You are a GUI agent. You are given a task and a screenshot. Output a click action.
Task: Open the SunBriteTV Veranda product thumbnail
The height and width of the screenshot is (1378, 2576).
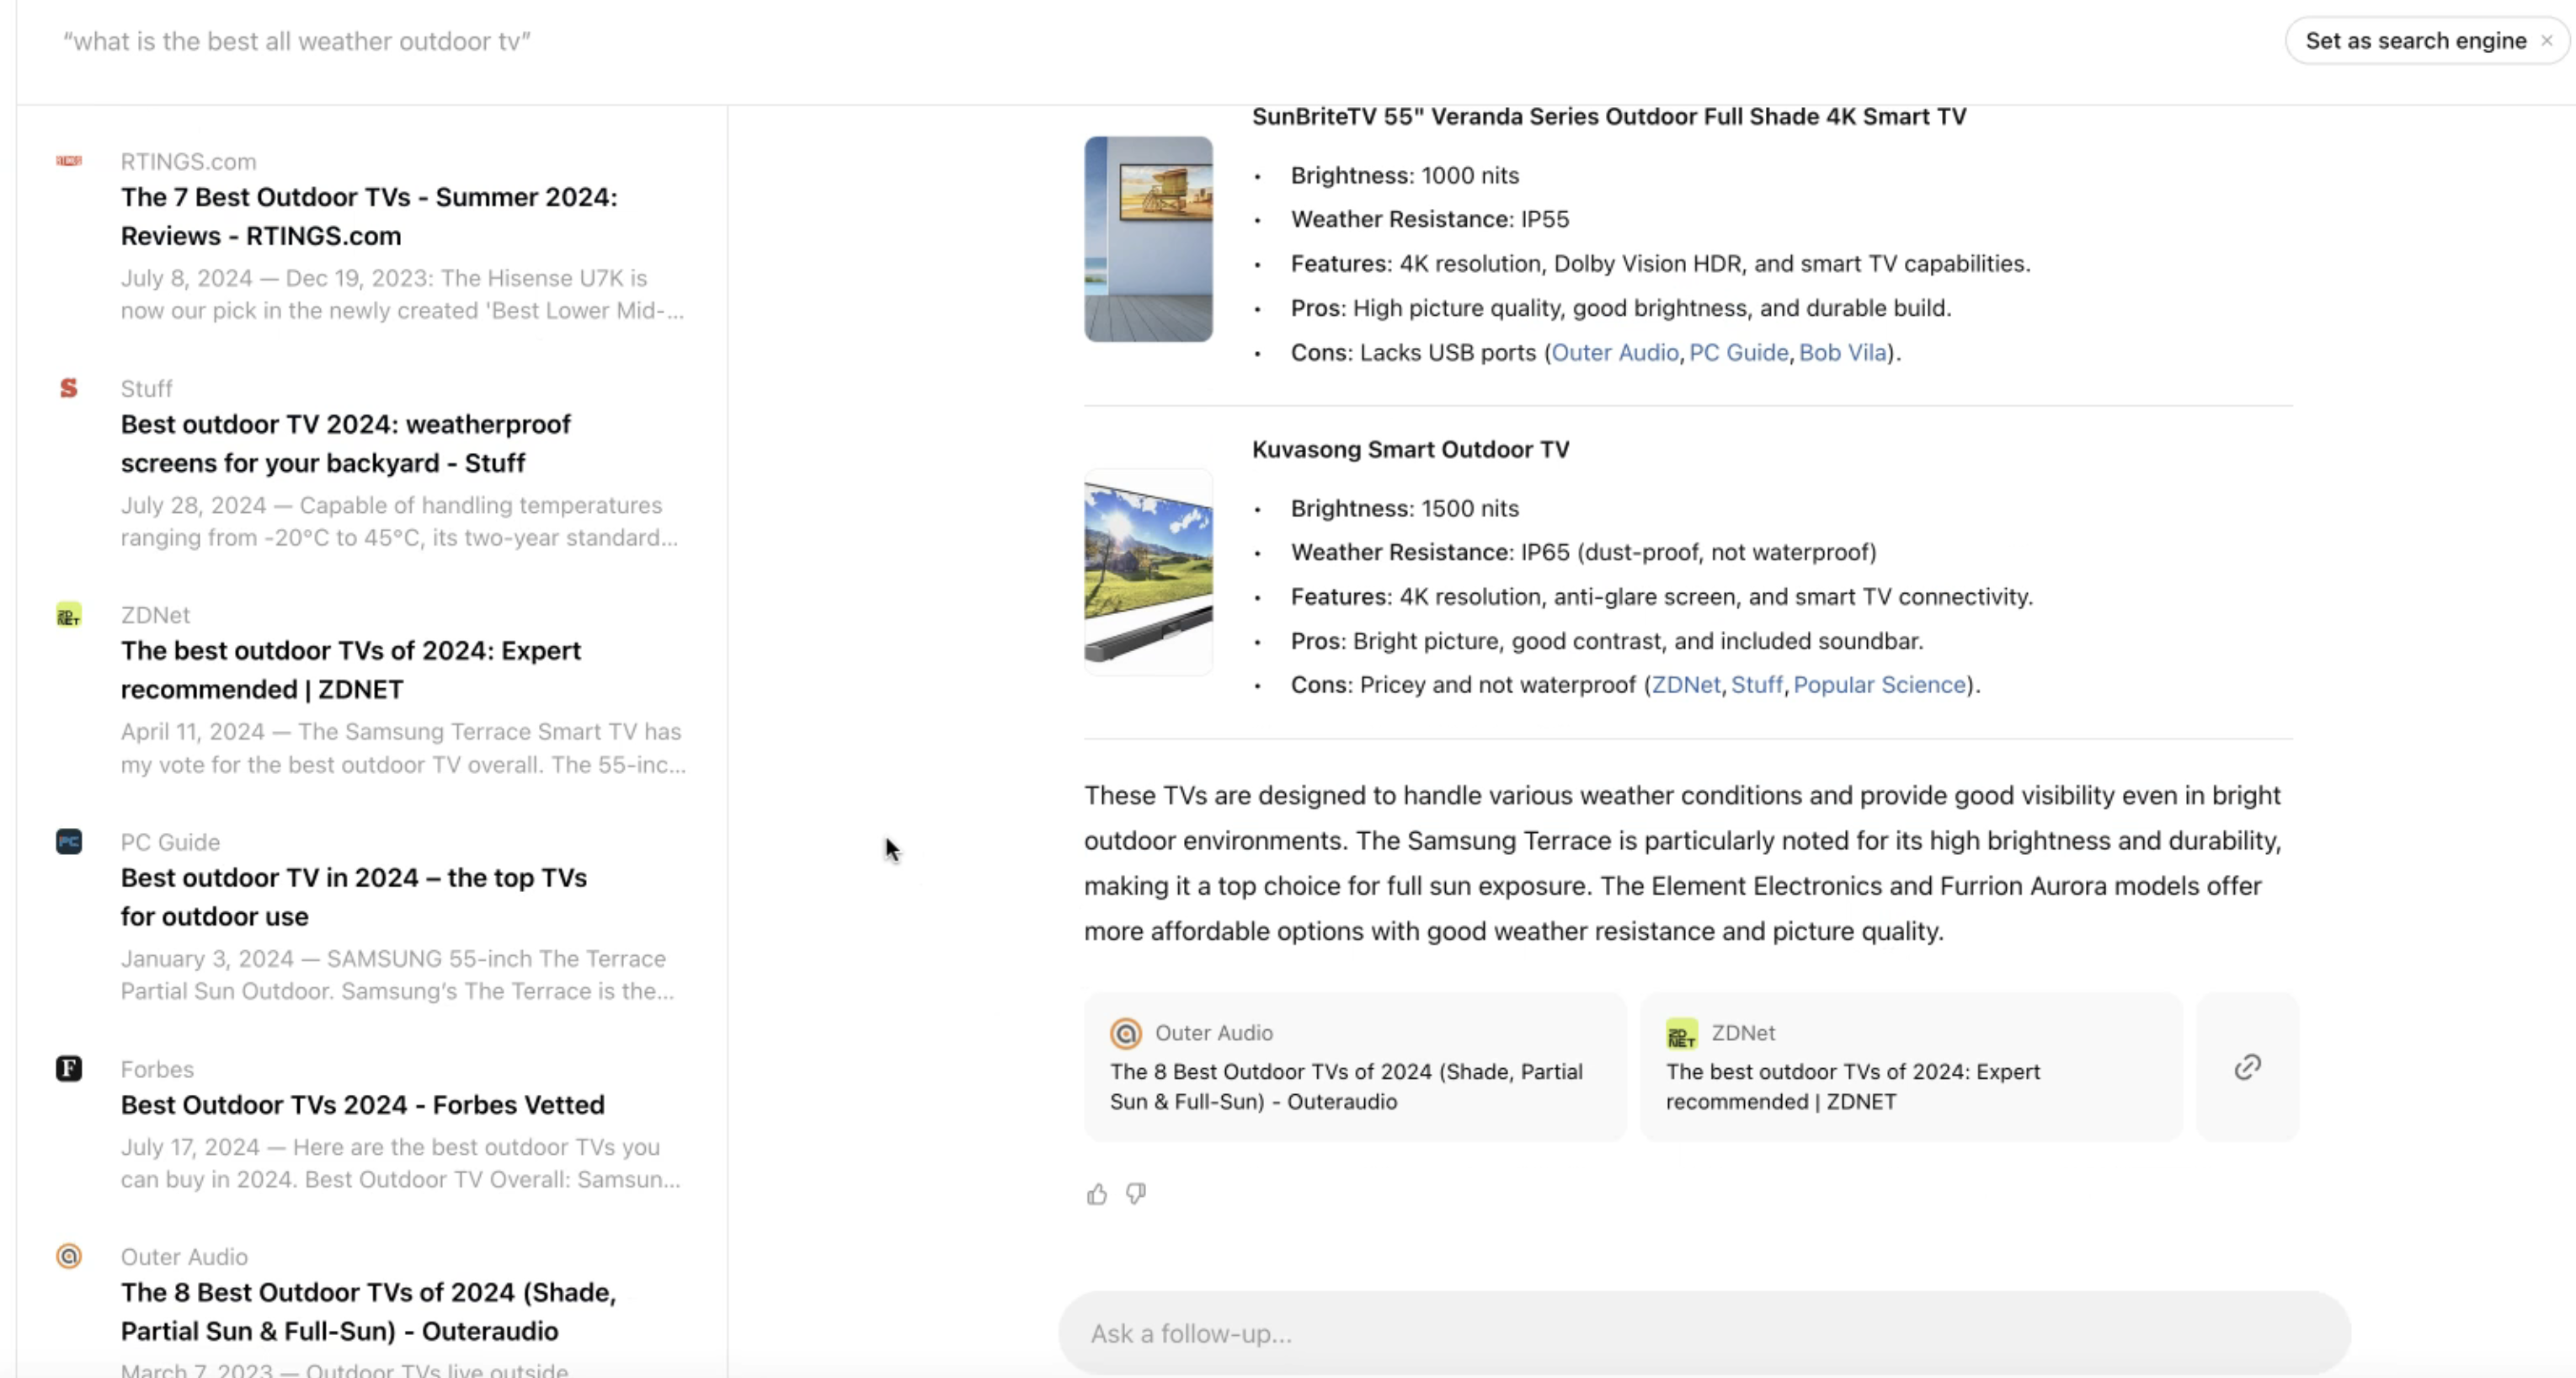pos(1148,239)
